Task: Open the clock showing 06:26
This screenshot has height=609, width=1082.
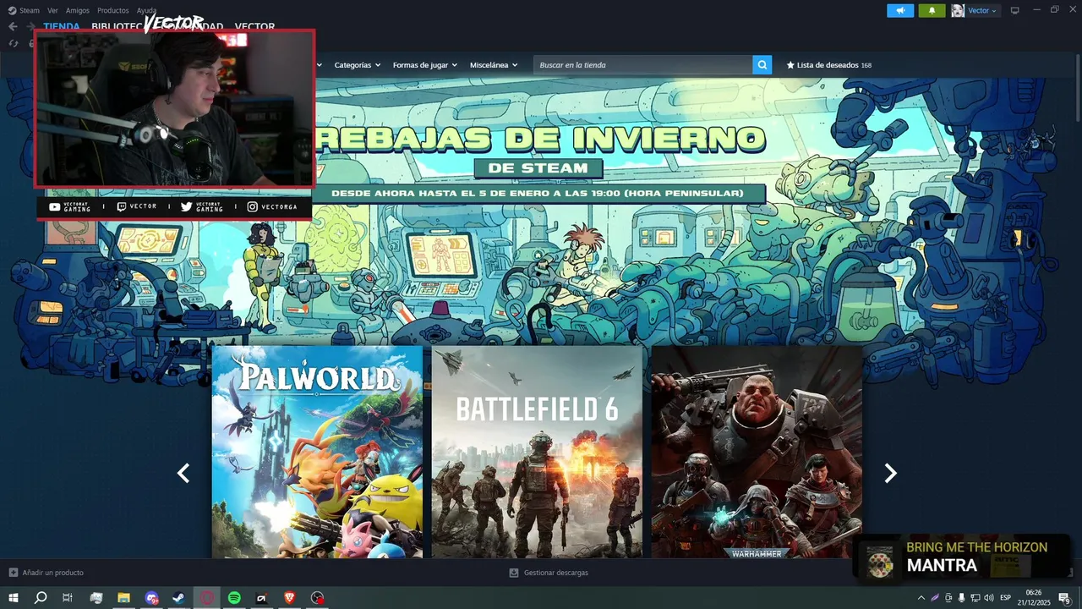Action: pyautogui.click(x=1034, y=598)
